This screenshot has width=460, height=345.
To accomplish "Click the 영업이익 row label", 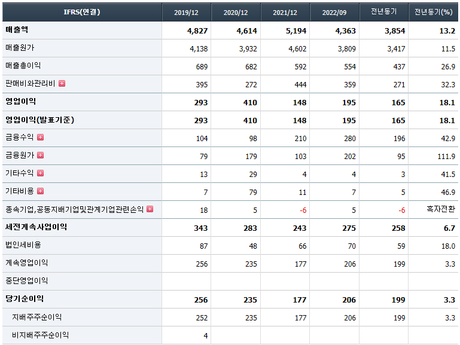I will coord(20,102).
